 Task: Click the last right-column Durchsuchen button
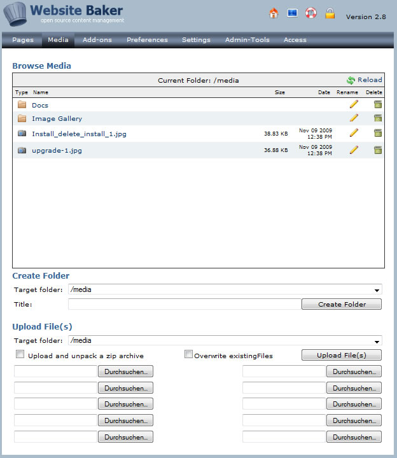pos(354,437)
